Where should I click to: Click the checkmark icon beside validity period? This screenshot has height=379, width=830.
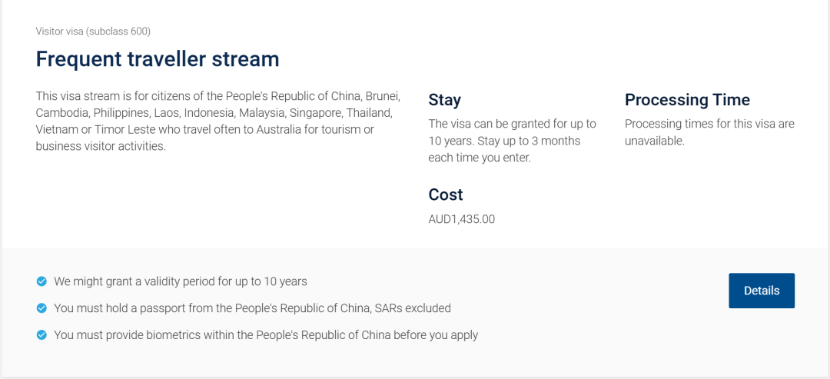[x=41, y=281]
